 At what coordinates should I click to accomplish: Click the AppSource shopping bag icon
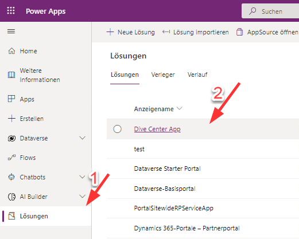[239, 32]
